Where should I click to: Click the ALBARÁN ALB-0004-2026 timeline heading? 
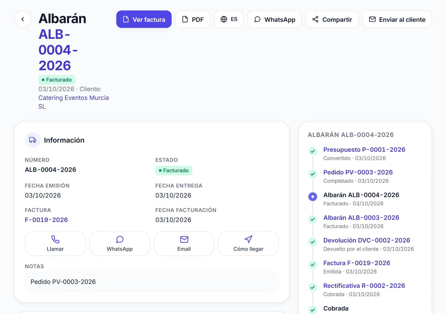click(x=351, y=135)
